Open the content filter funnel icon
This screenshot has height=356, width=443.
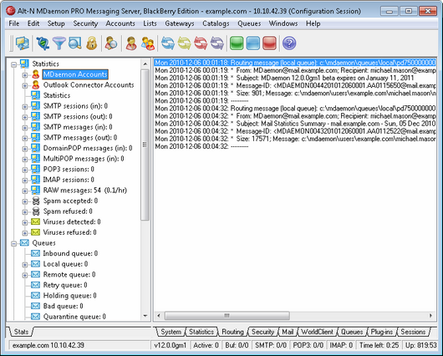coord(59,43)
